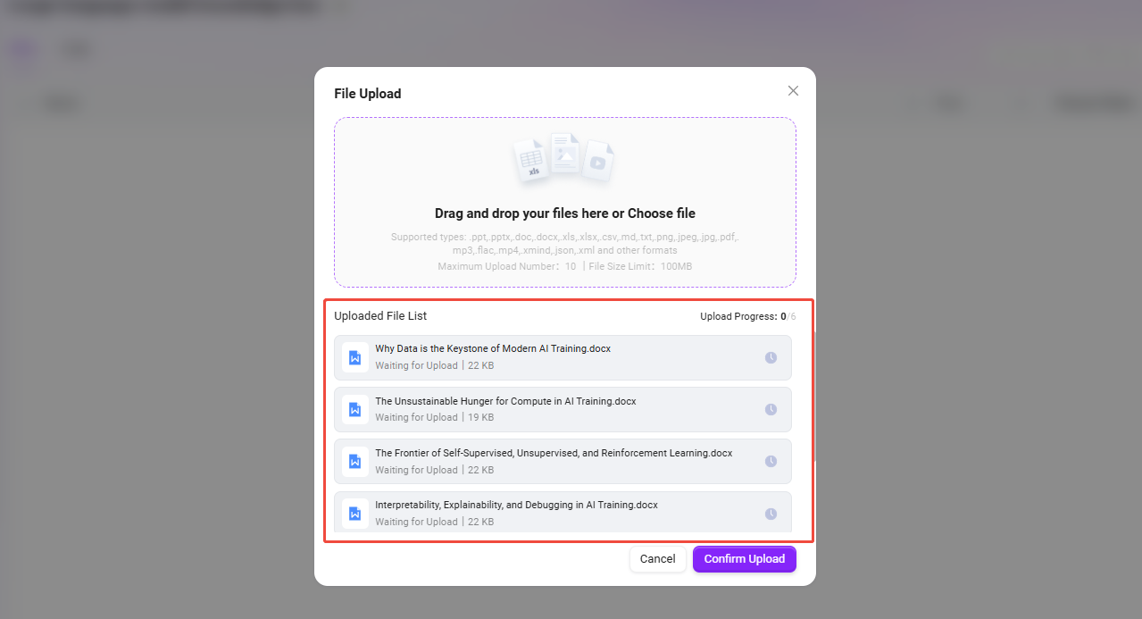The height and width of the screenshot is (619, 1142).
Task: Click pending clock icon for Frontier of Self-Supervised file
Action: coord(771,461)
